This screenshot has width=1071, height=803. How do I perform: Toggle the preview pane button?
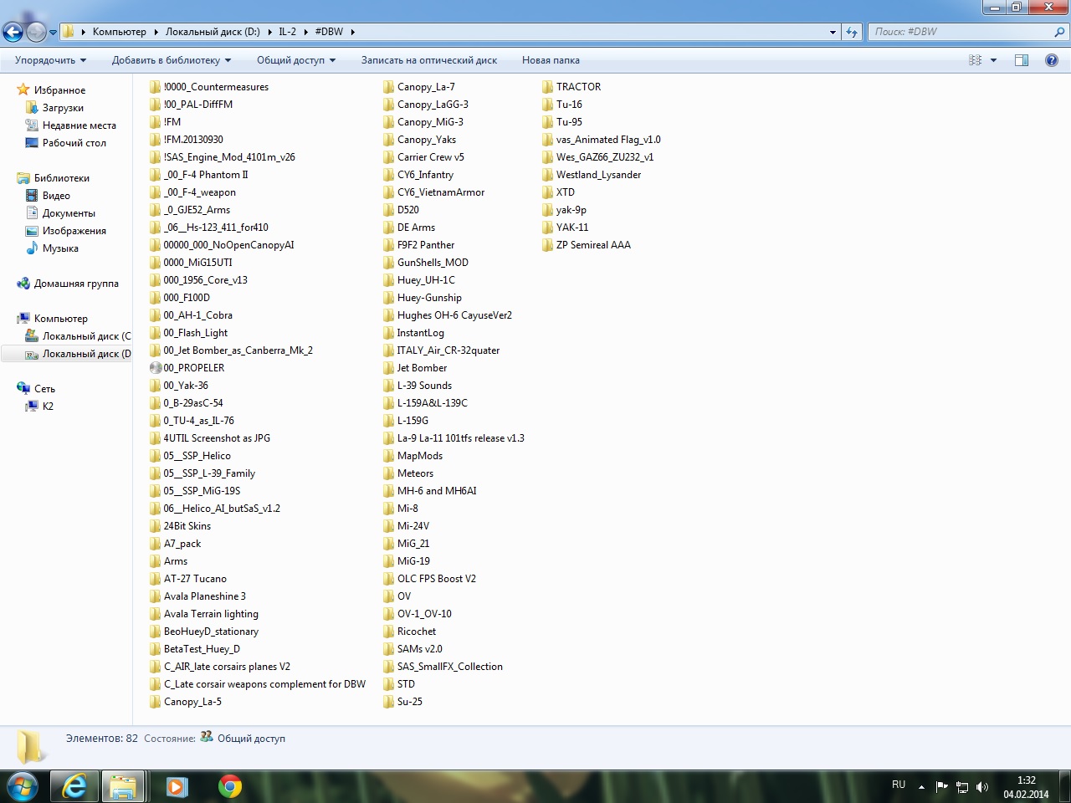(x=1022, y=60)
